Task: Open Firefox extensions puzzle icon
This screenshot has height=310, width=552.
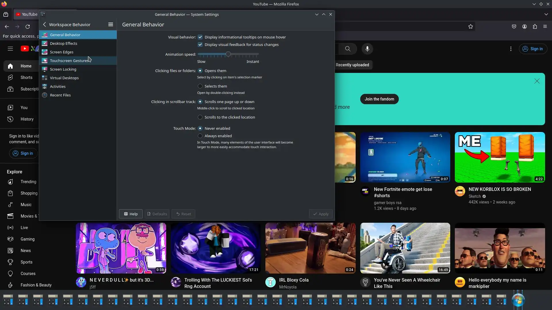Action: pos(534,26)
